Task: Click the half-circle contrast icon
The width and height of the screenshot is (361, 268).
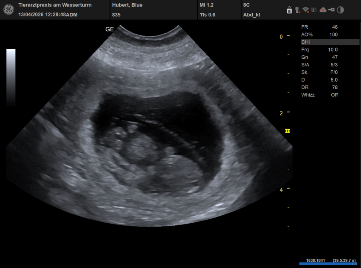Action: point(340,10)
